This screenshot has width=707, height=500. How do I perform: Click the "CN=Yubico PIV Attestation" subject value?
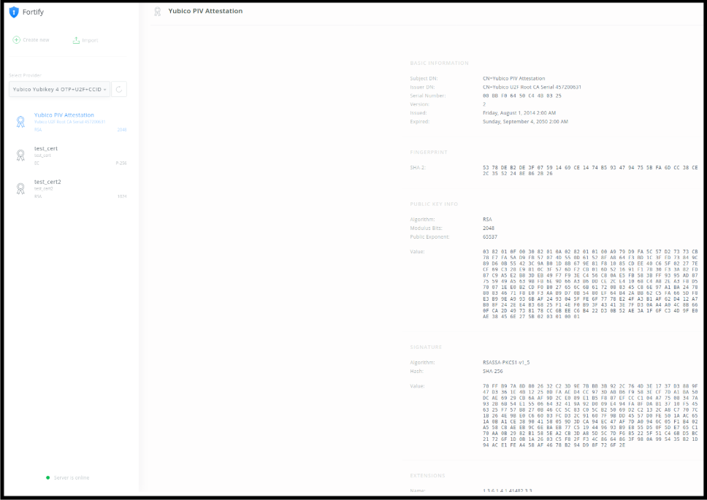click(x=513, y=78)
